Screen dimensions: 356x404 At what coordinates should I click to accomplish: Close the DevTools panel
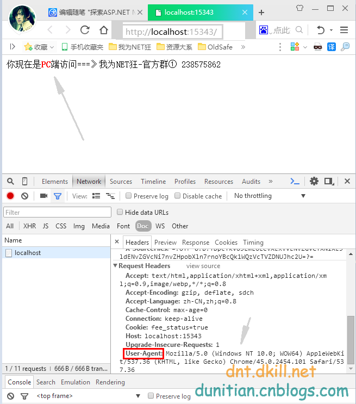coord(347,181)
